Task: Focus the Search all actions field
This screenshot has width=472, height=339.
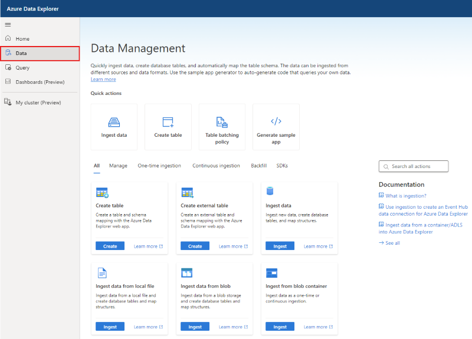Action: (414, 166)
